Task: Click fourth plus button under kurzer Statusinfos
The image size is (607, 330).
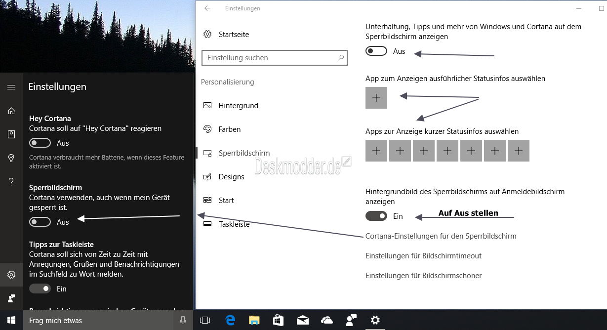Action: 447,151
